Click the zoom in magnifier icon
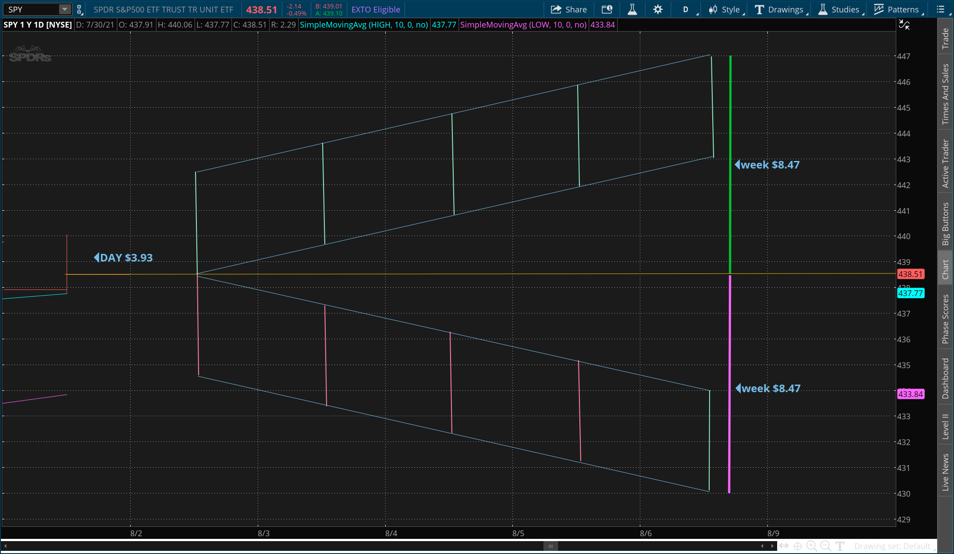 [x=811, y=546]
